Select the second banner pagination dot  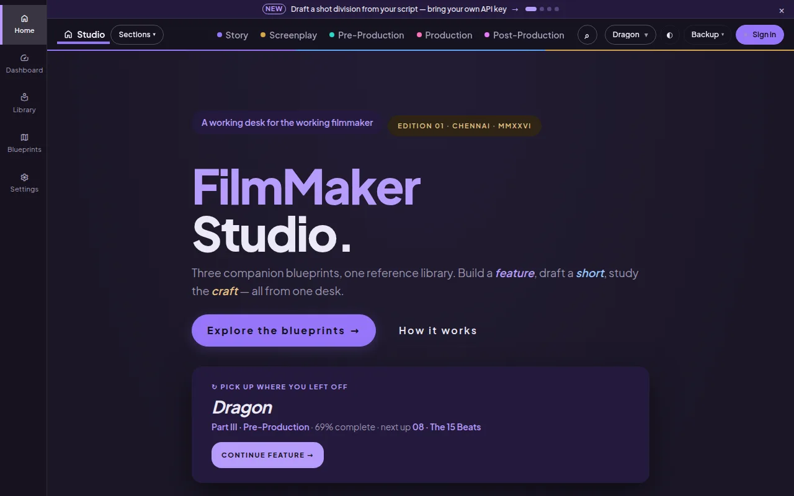pyautogui.click(x=542, y=9)
